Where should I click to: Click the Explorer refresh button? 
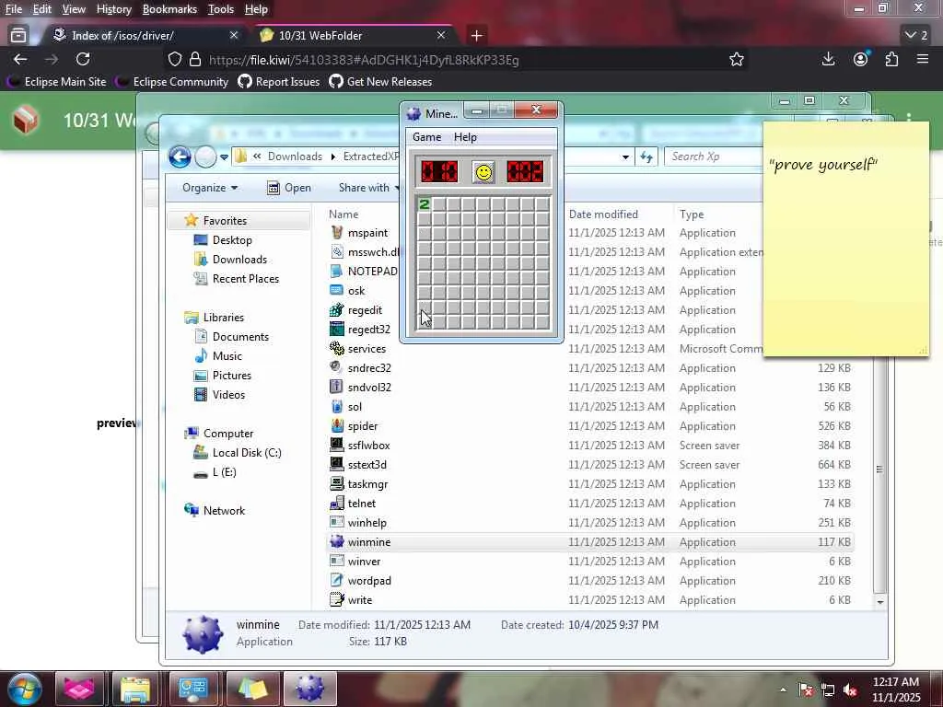coord(646,156)
